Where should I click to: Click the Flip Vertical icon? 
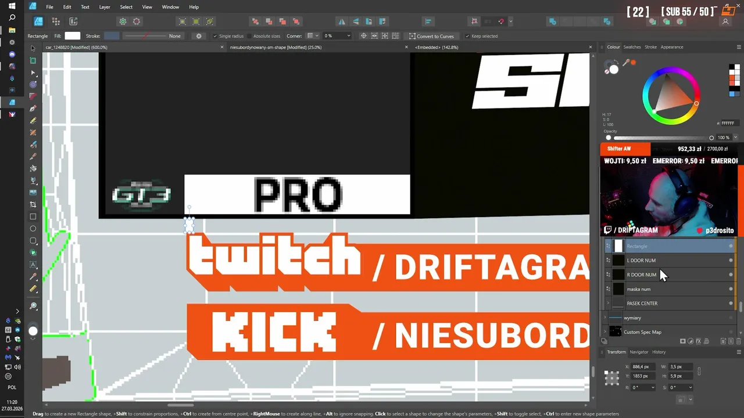point(355,21)
